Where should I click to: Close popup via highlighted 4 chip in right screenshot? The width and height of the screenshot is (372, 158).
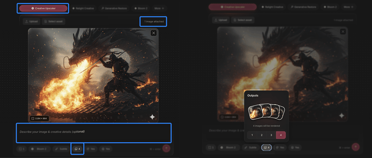tap(267, 148)
